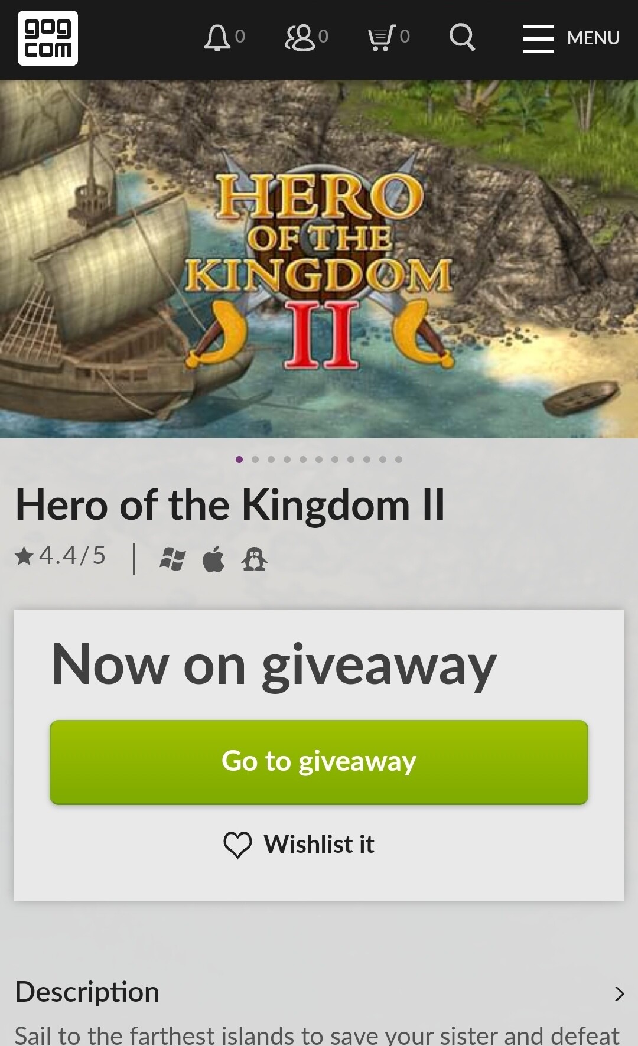Toggle Wishlist it heart

point(299,845)
